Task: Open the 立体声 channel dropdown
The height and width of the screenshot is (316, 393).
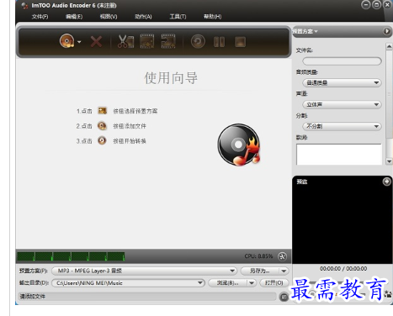Action: [x=342, y=105]
